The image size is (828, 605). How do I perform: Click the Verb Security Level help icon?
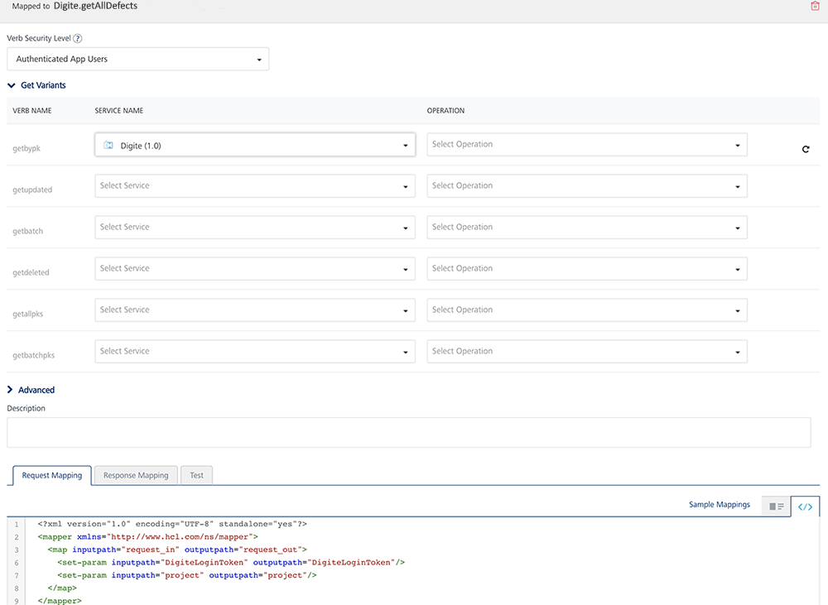pyautogui.click(x=78, y=38)
